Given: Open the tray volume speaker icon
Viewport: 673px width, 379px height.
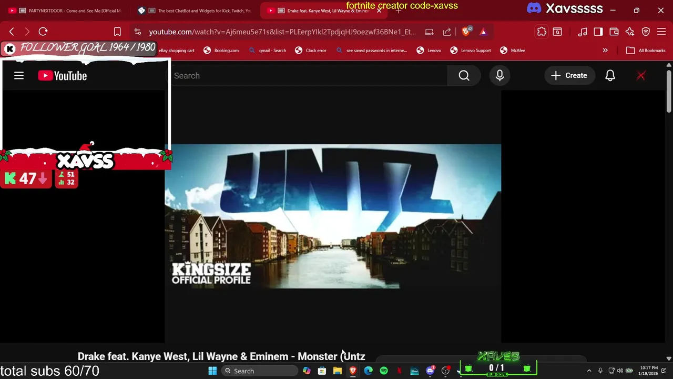Looking at the screenshot, I should pyautogui.click(x=620, y=371).
